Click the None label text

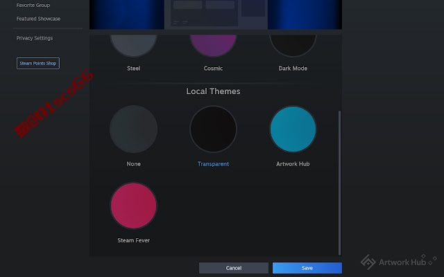pos(133,164)
